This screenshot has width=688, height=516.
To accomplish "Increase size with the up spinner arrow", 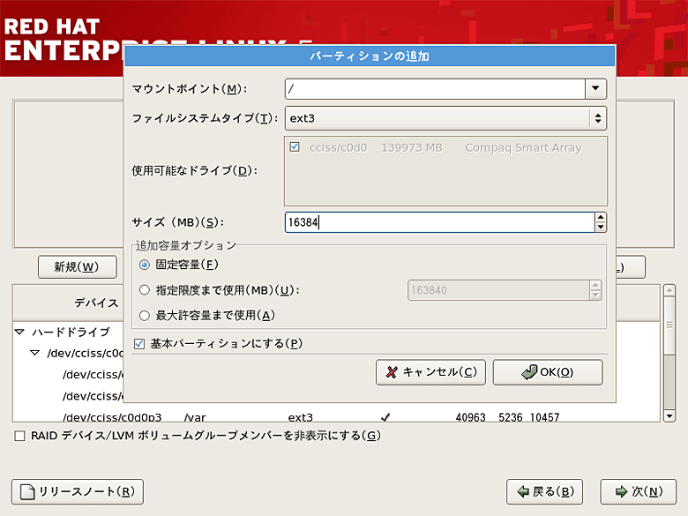I will tap(601, 217).
